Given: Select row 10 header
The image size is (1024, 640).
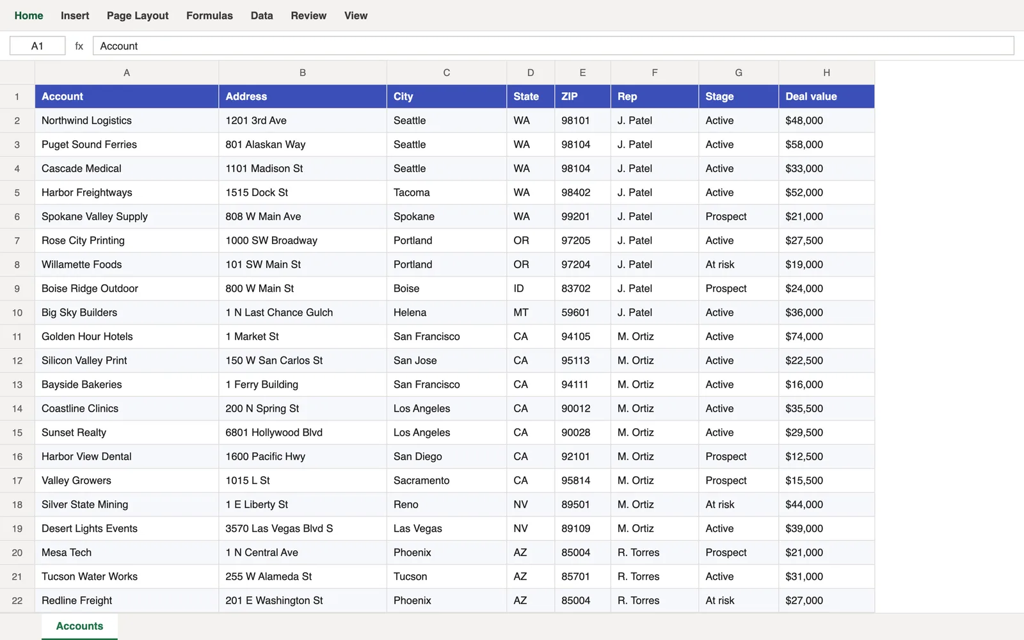Looking at the screenshot, I should 17,312.
